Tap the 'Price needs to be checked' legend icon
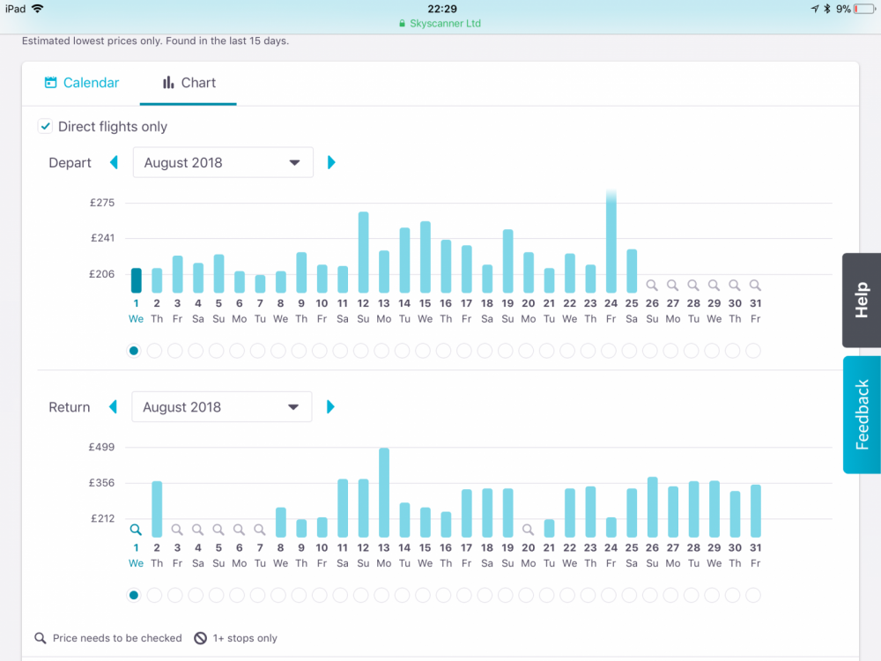 (x=40, y=638)
